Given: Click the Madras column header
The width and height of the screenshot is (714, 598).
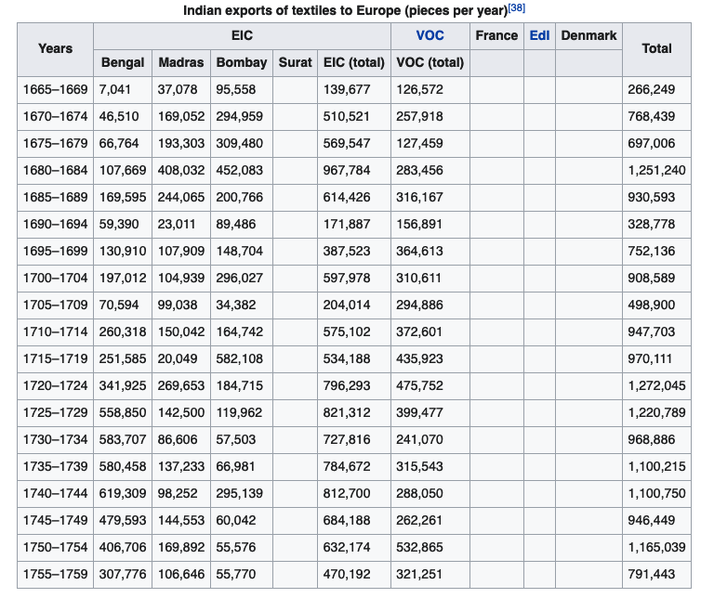Looking at the screenshot, I should coord(181,62).
